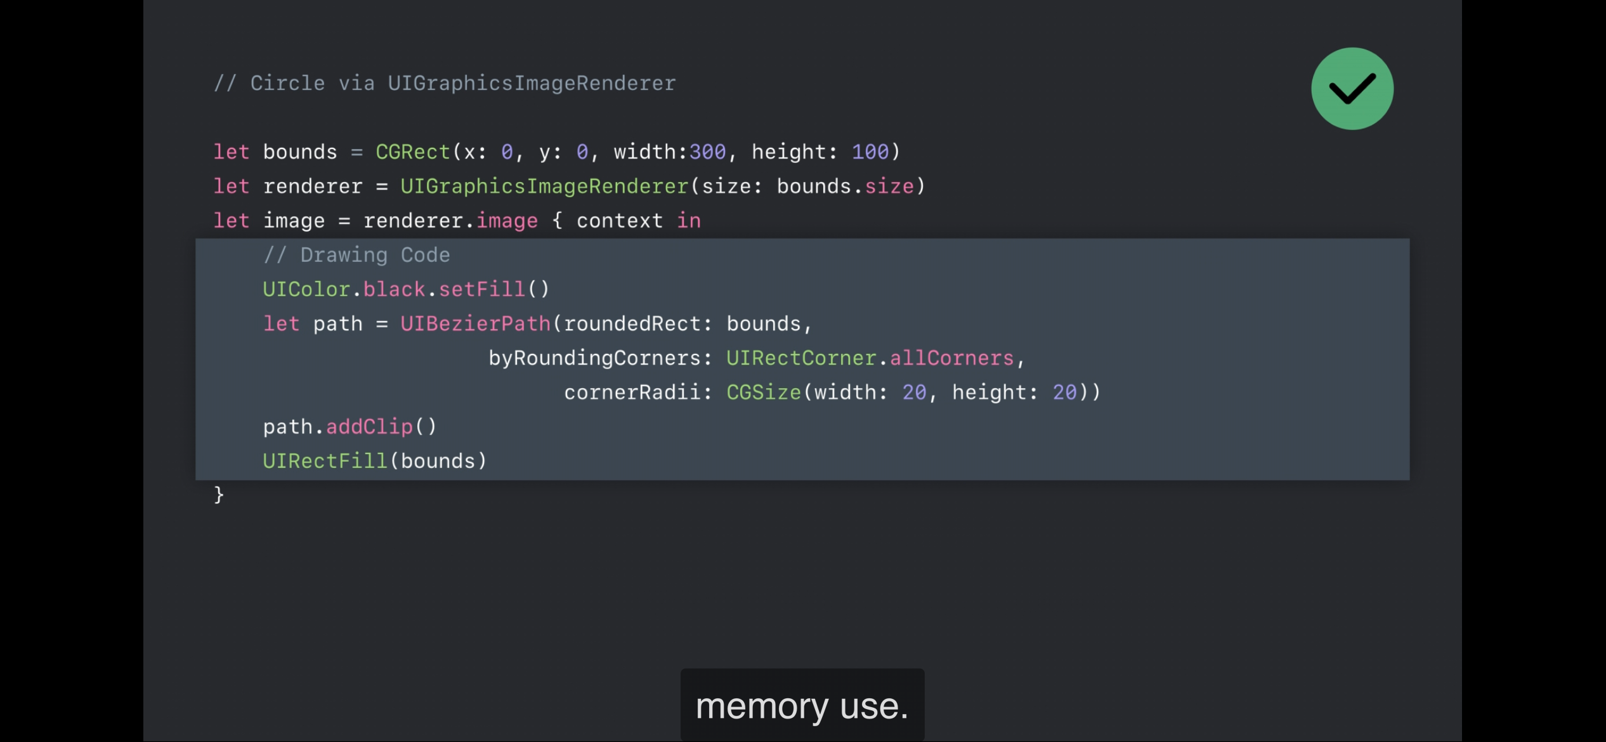Click the height value 100
Screen dimensions: 1606x742
point(870,152)
